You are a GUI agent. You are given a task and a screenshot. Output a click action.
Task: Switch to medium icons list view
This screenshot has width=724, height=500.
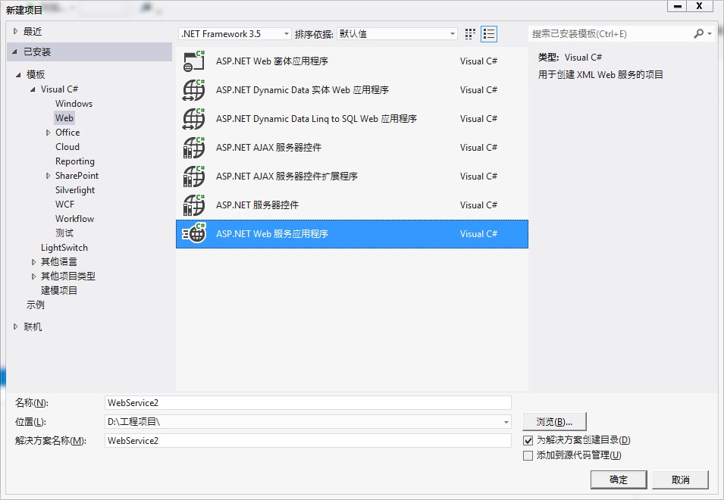pos(489,33)
